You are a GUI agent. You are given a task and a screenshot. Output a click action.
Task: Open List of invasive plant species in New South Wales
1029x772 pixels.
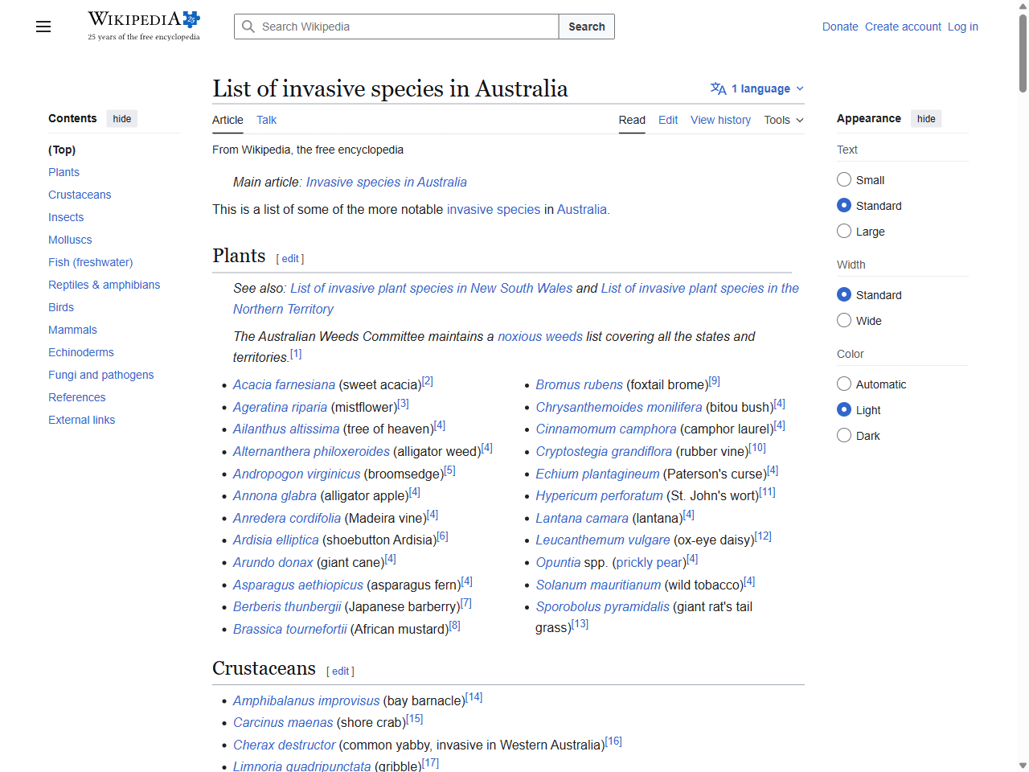[432, 288]
